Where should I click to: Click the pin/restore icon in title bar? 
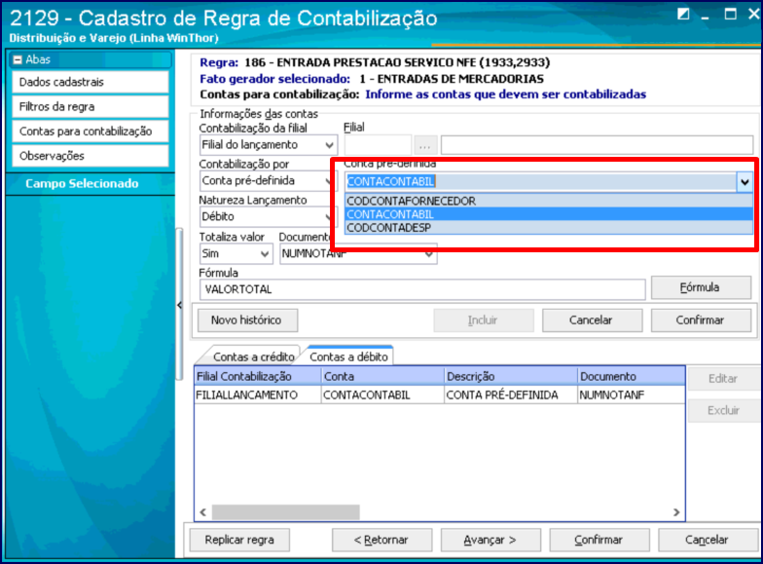(683, 14)
